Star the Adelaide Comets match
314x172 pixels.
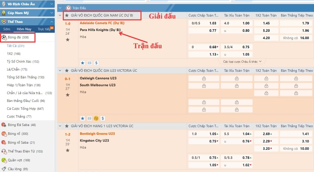[x=68, y=40]
